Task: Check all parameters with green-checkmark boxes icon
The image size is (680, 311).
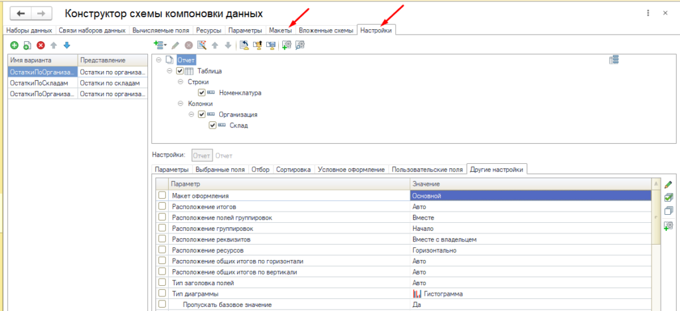Action: point(668,197)
